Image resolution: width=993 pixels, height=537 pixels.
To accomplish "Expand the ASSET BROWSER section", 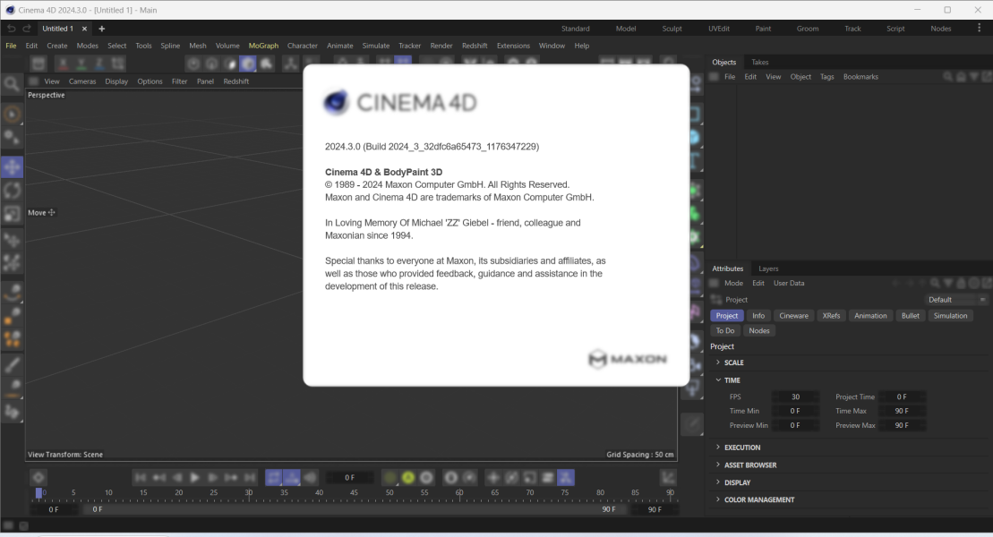I will pos(718,465).
